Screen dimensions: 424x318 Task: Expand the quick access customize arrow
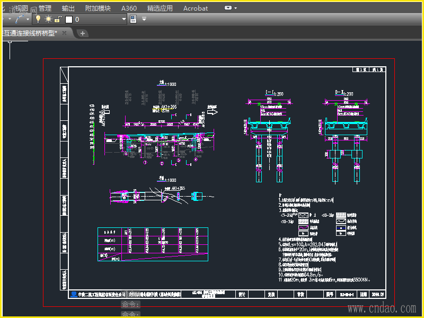(x=144, y=19)
